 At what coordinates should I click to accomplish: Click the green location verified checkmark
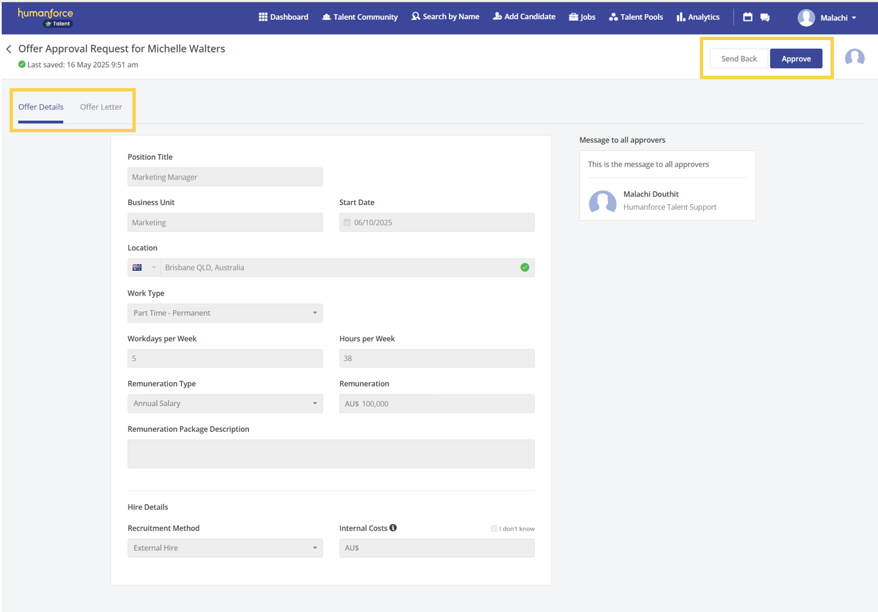coord(524,267)
